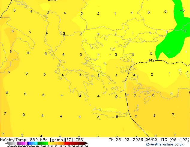Click the map title Height/Temp. 850 hPa text
Image resolution: width=190 pixels, height=147 pixels.
[24, 140]
